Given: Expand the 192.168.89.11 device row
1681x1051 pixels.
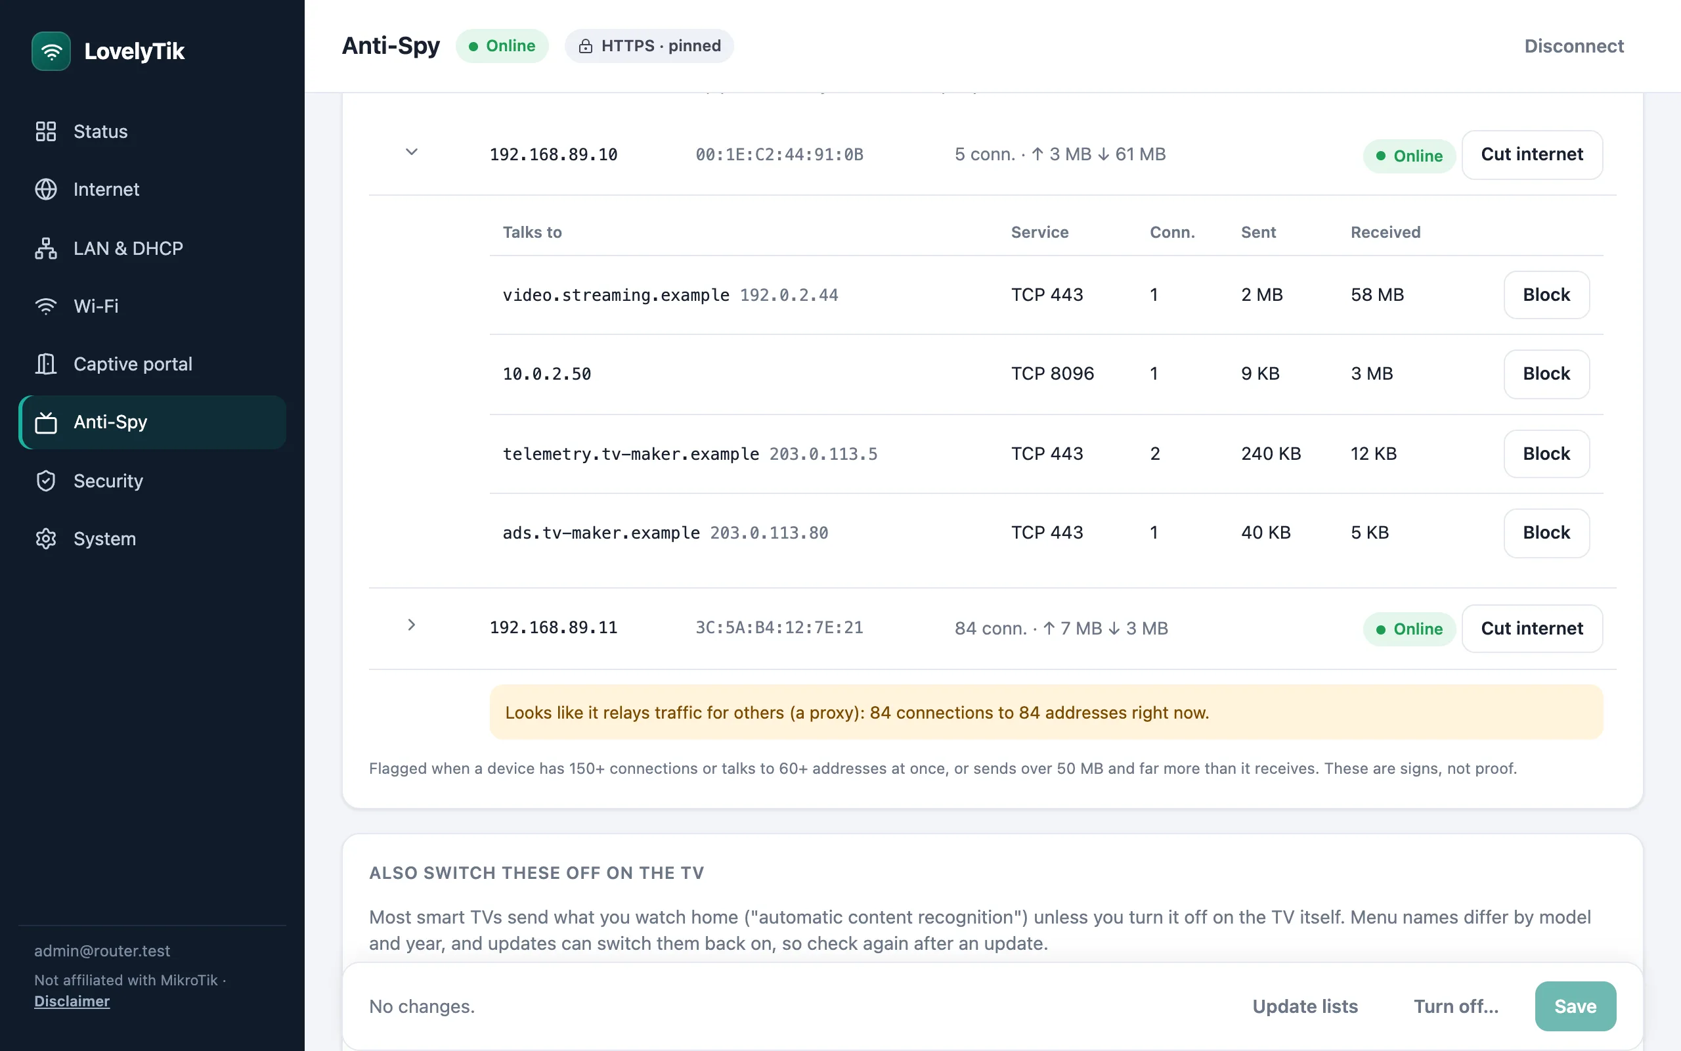Looking at the screenshot, I should 411,625.
